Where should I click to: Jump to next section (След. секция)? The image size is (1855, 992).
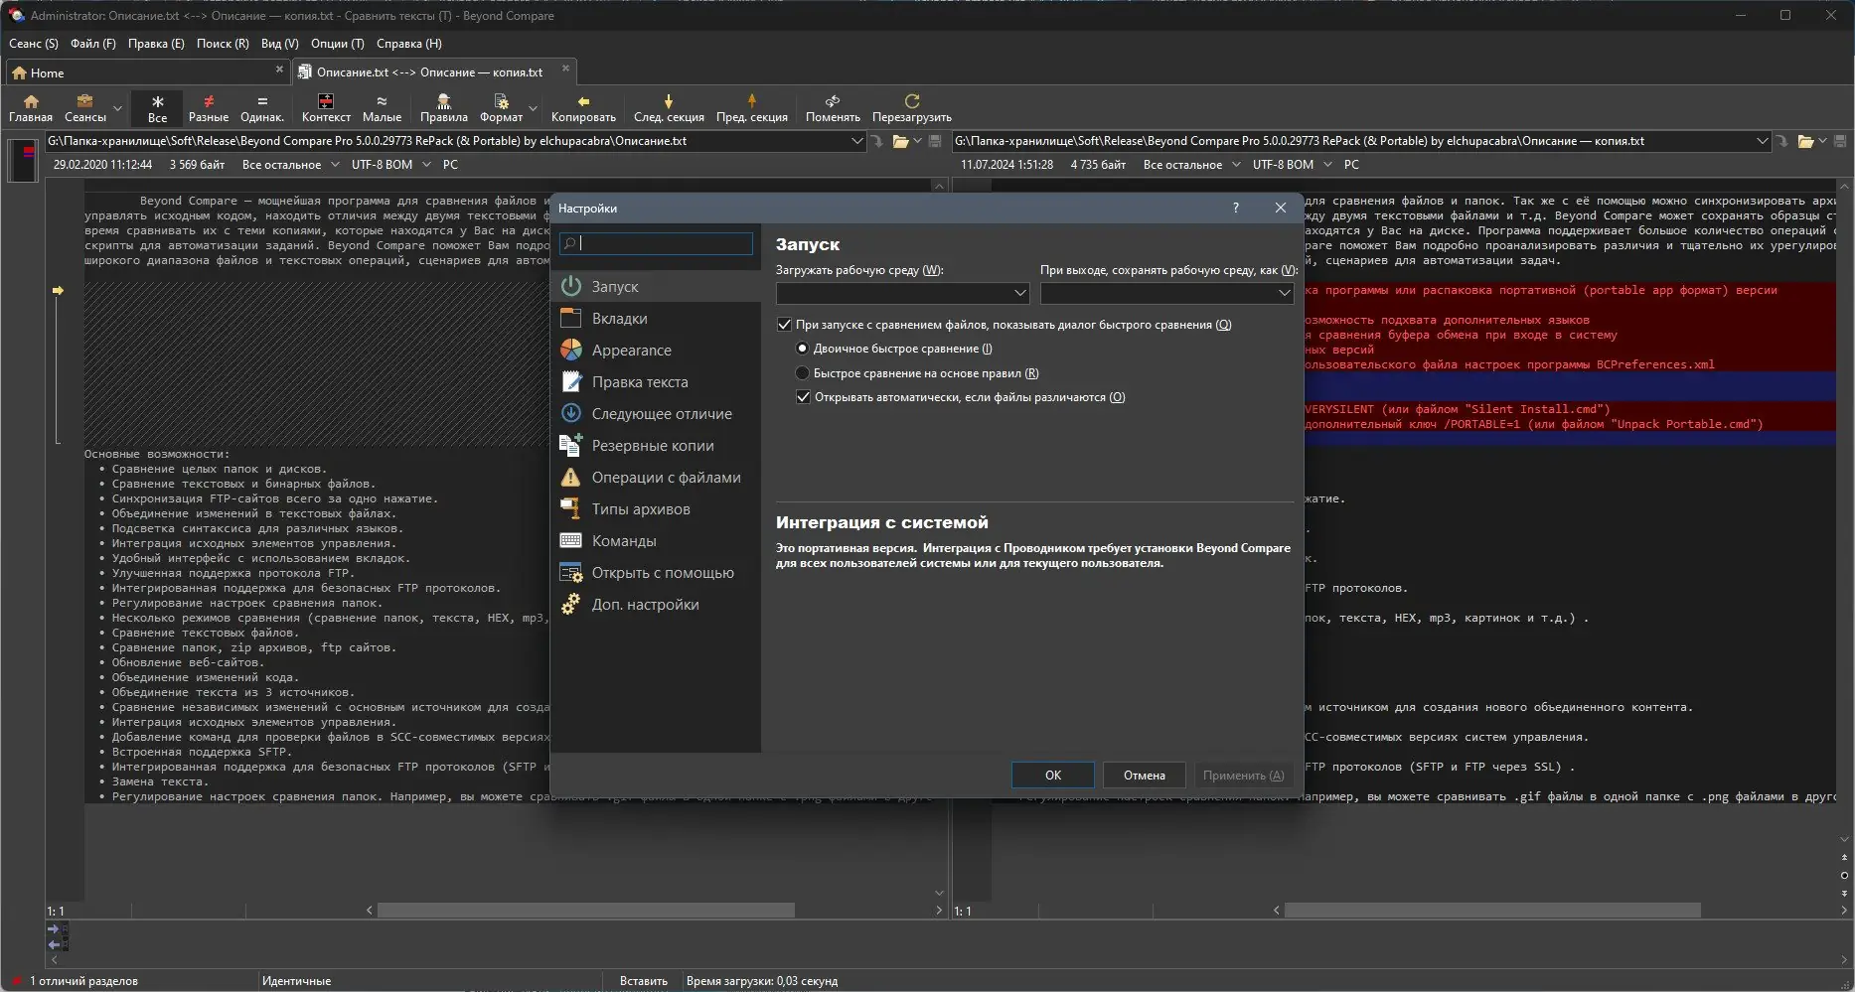coord(669,102)
